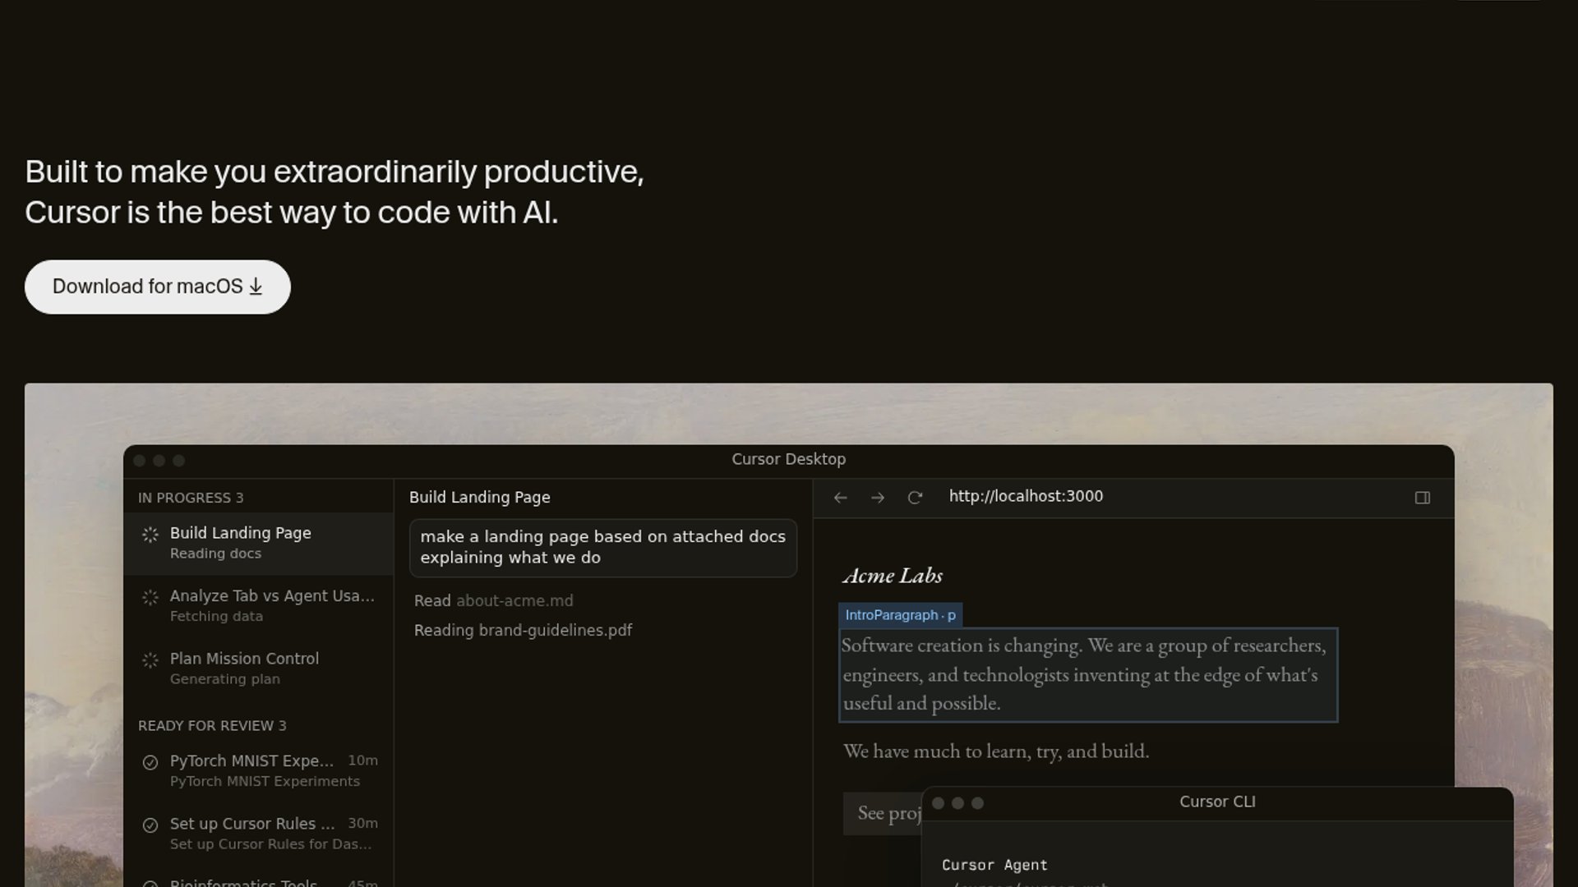Click the preview reload icon
The height and width of the screenshot is (887, 1578).
(915, 498)
